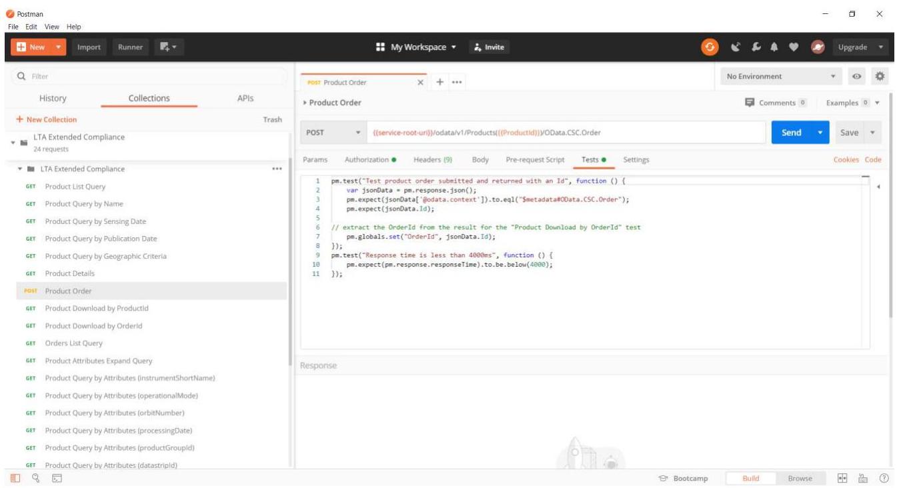Toggle the sidebar icon in status bar
Screen dimensions: 897x488
tap(15, 478)
